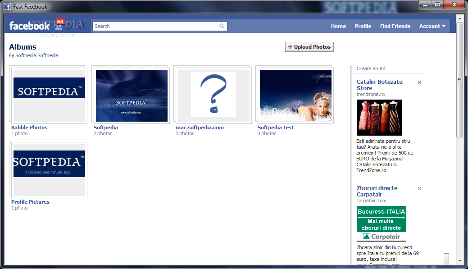Screen dimensions: 468x269
Task: Maximize the Fast Facebook window
Action: pos(437,5)
